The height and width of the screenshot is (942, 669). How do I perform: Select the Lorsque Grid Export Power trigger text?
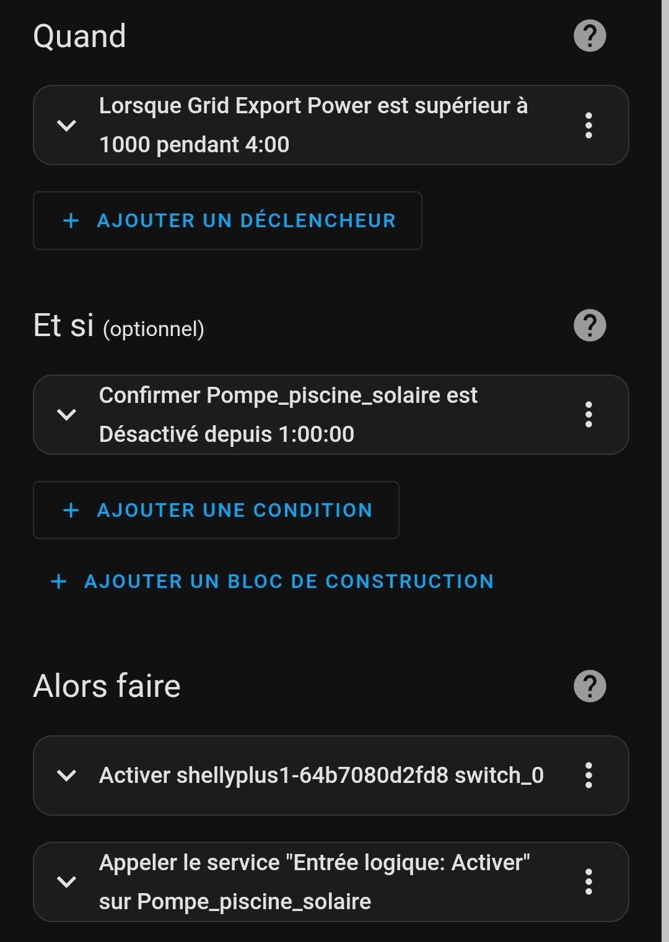tap(313, 106)
